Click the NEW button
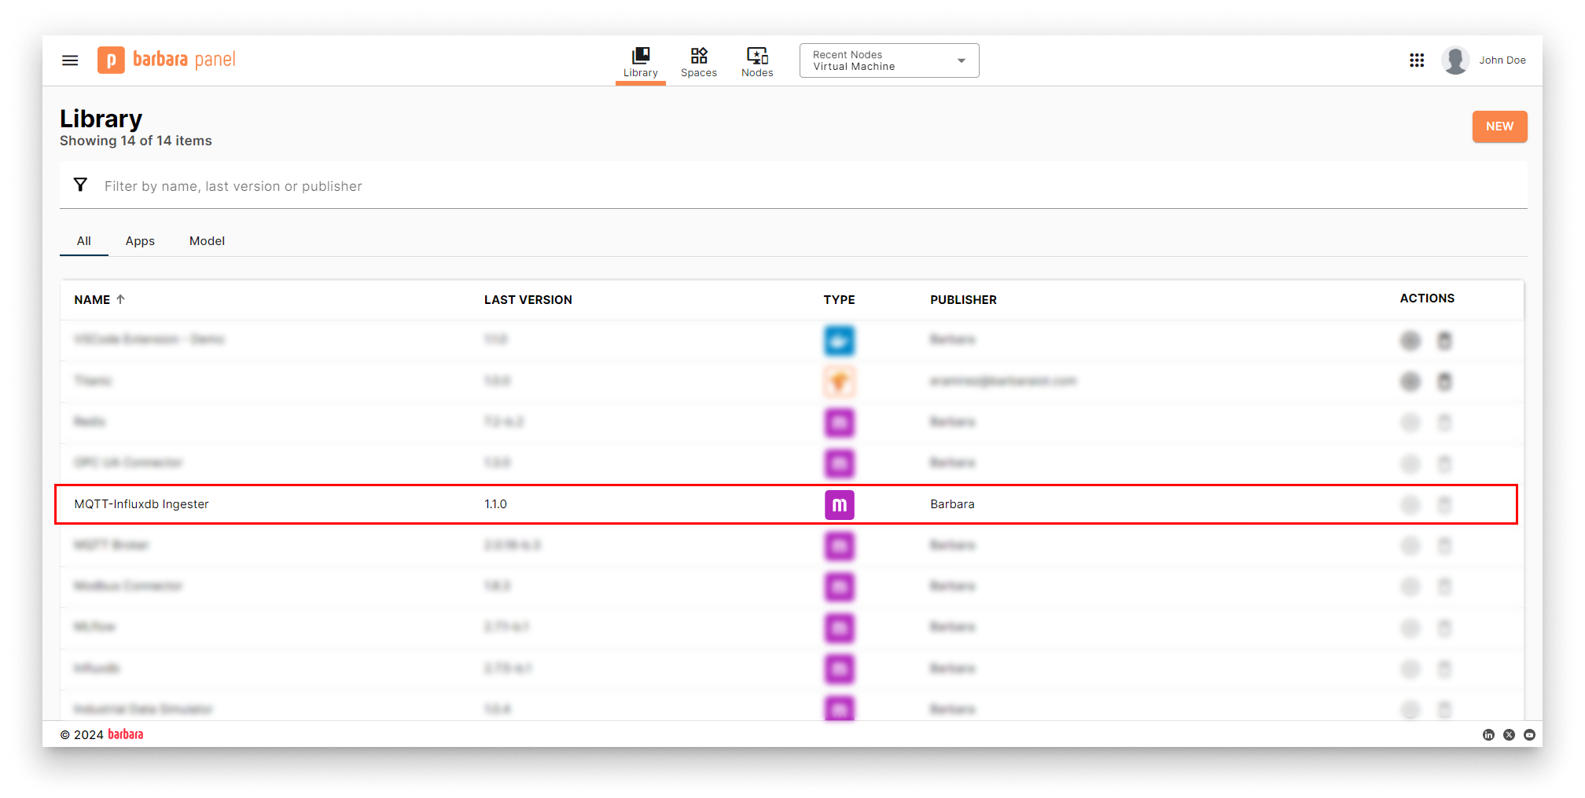This screenshot has width=1585, height=798. point(1499,126)
